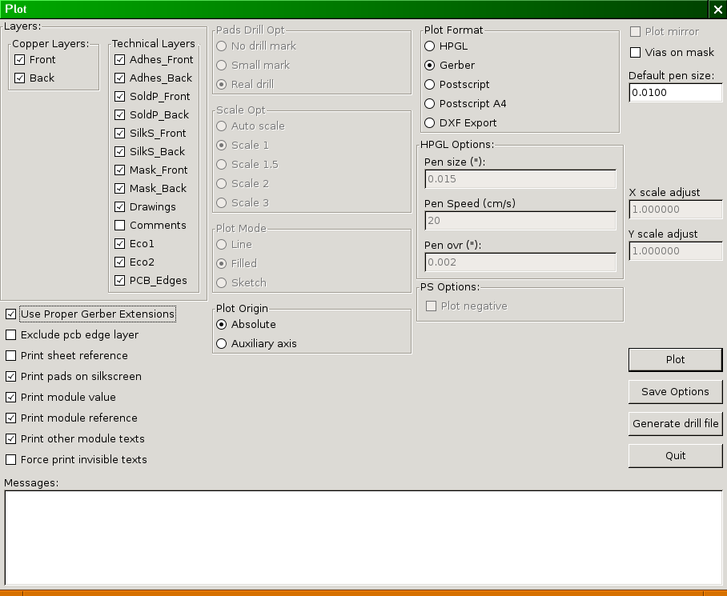Disable the SilkS_Front layer checkbox
The image size is (727, 596).
[120, 134]
